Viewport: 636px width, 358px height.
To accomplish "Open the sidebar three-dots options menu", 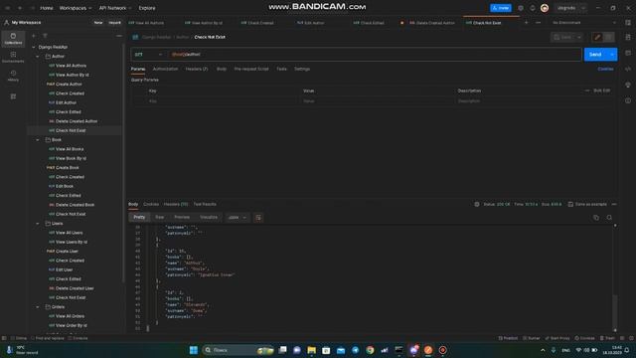I will coord(119,36).
